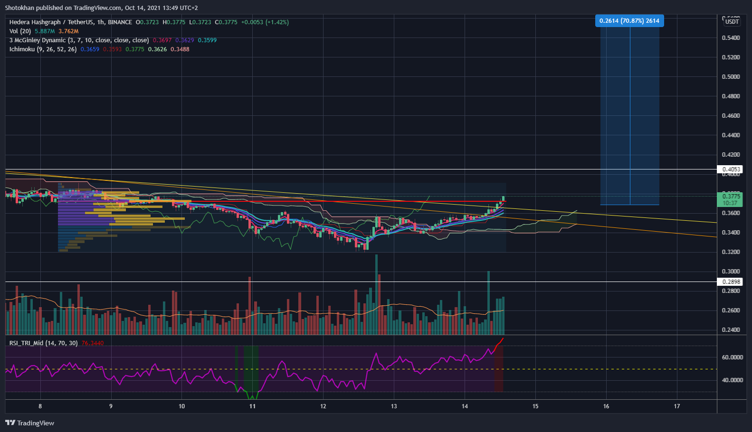Click the low price value L0.3723

[x=200, y=22]
